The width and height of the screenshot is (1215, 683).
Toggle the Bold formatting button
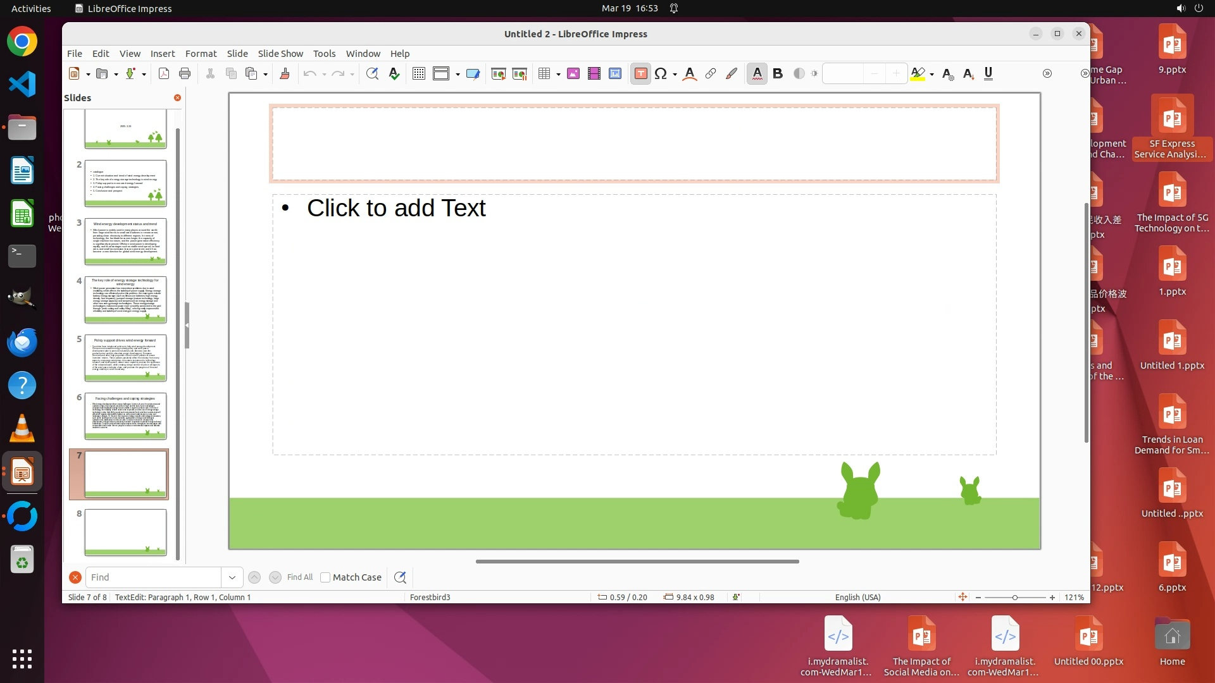point(778,74)
